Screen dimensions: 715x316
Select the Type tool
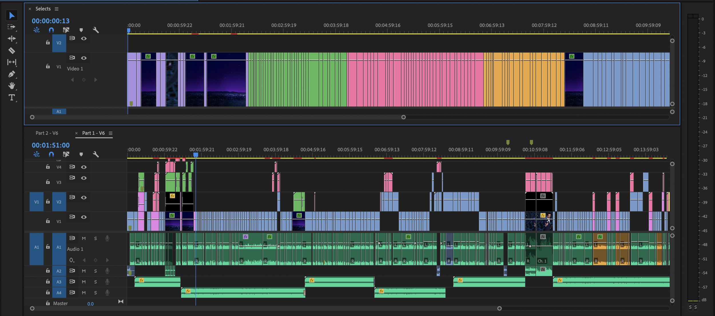click(12, 98)
